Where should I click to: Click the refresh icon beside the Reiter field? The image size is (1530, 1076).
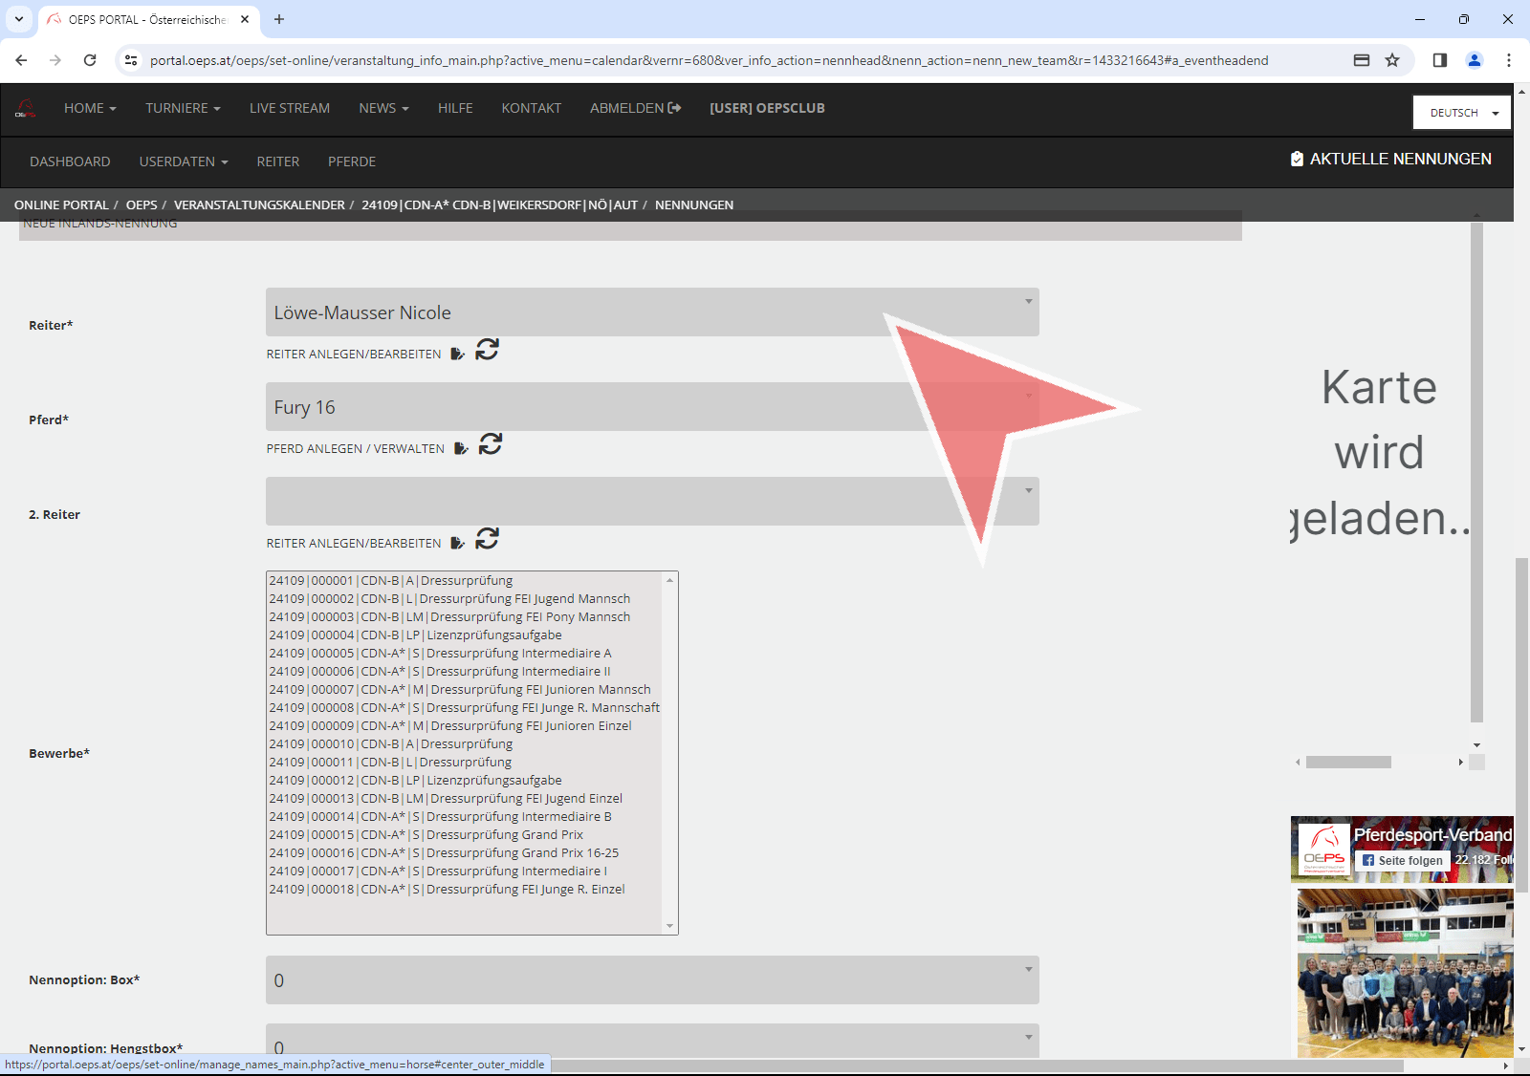(487, 350)
